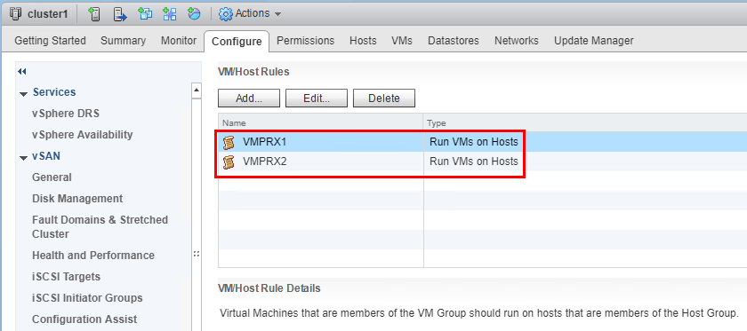The height and width of the screenshot is (331, 747).
Task: Click the VMPRX2 rule scroll icon
Action: click(x=229, y=162)
